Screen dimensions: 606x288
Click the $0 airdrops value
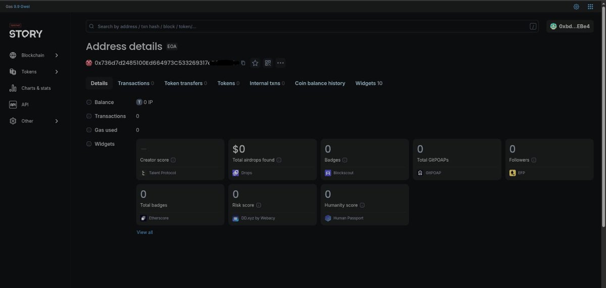(239, 149)
